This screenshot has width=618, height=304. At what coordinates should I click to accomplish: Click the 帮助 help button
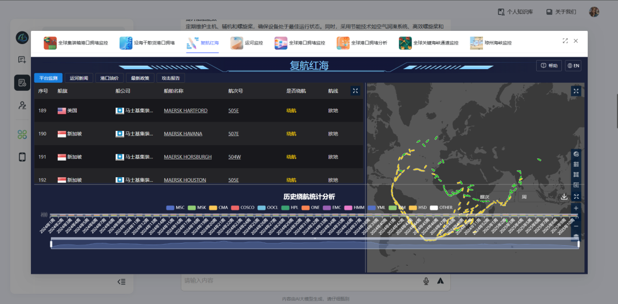[x=549, y=66]
